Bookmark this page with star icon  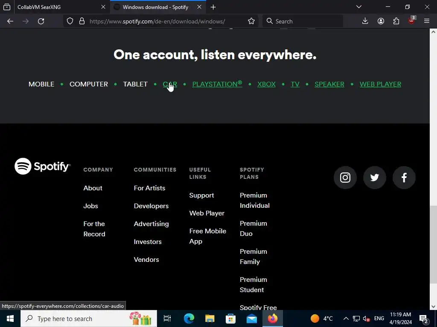[x=251, y=21]
